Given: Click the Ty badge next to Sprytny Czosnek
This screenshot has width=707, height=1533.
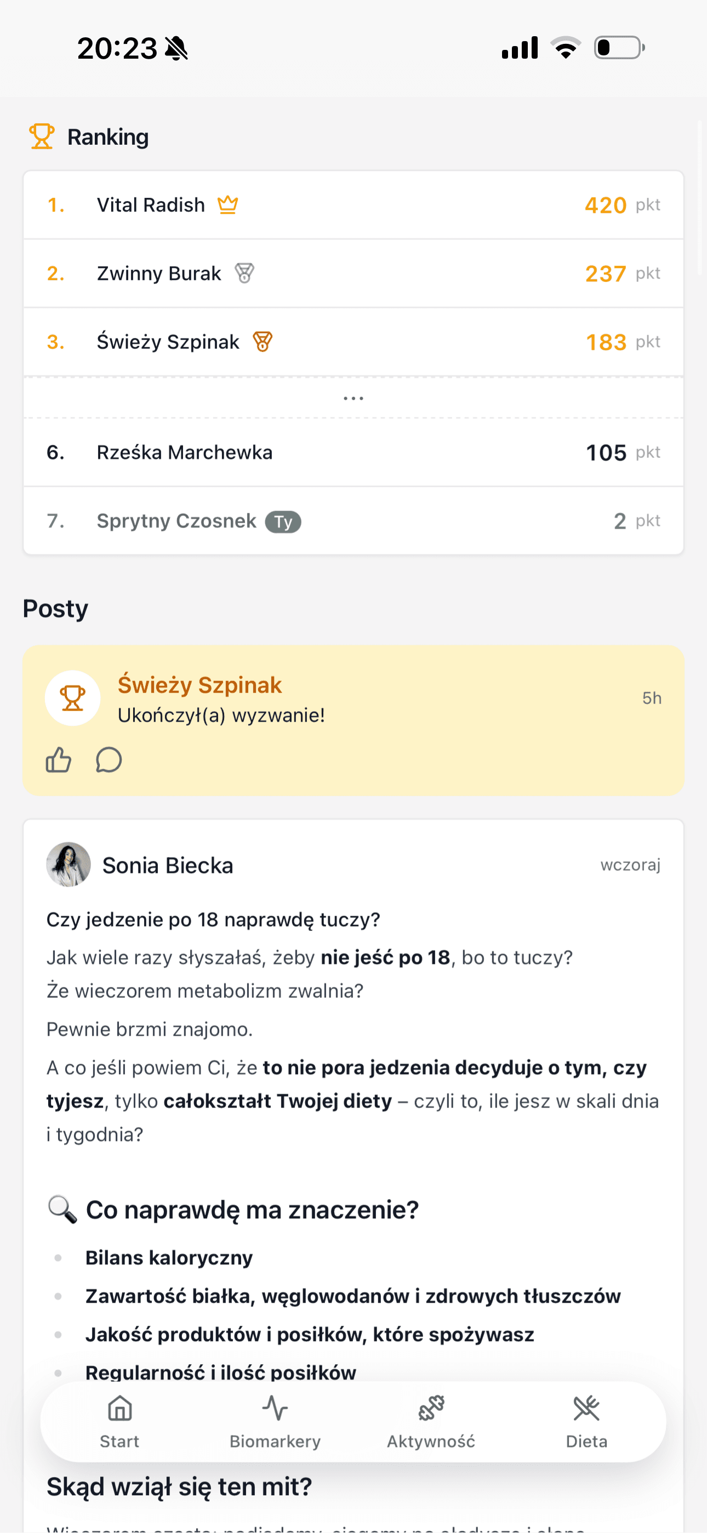Looking at the screenshot, I should click(283, 521).
